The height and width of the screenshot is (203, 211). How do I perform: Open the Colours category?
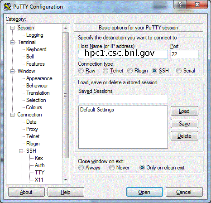(x=34, y=107)
